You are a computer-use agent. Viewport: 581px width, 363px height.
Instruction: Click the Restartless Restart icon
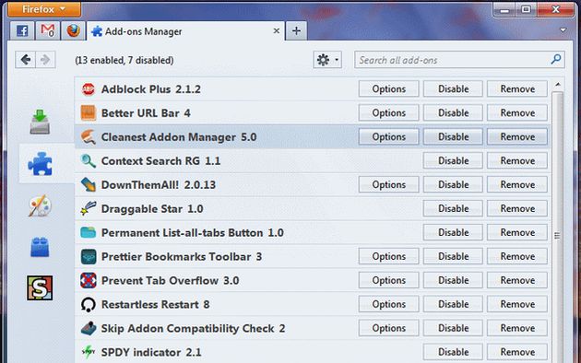pyautogui.click(x=89, y=305)
